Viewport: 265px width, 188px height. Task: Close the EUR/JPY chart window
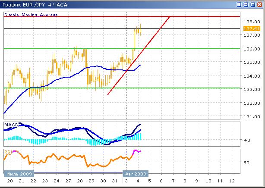click(259, 5)
